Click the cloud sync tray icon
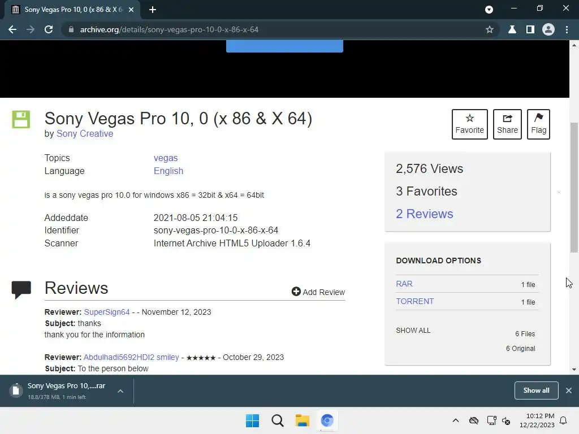Viewport: 579px width, 434px height. click(474, 420)
